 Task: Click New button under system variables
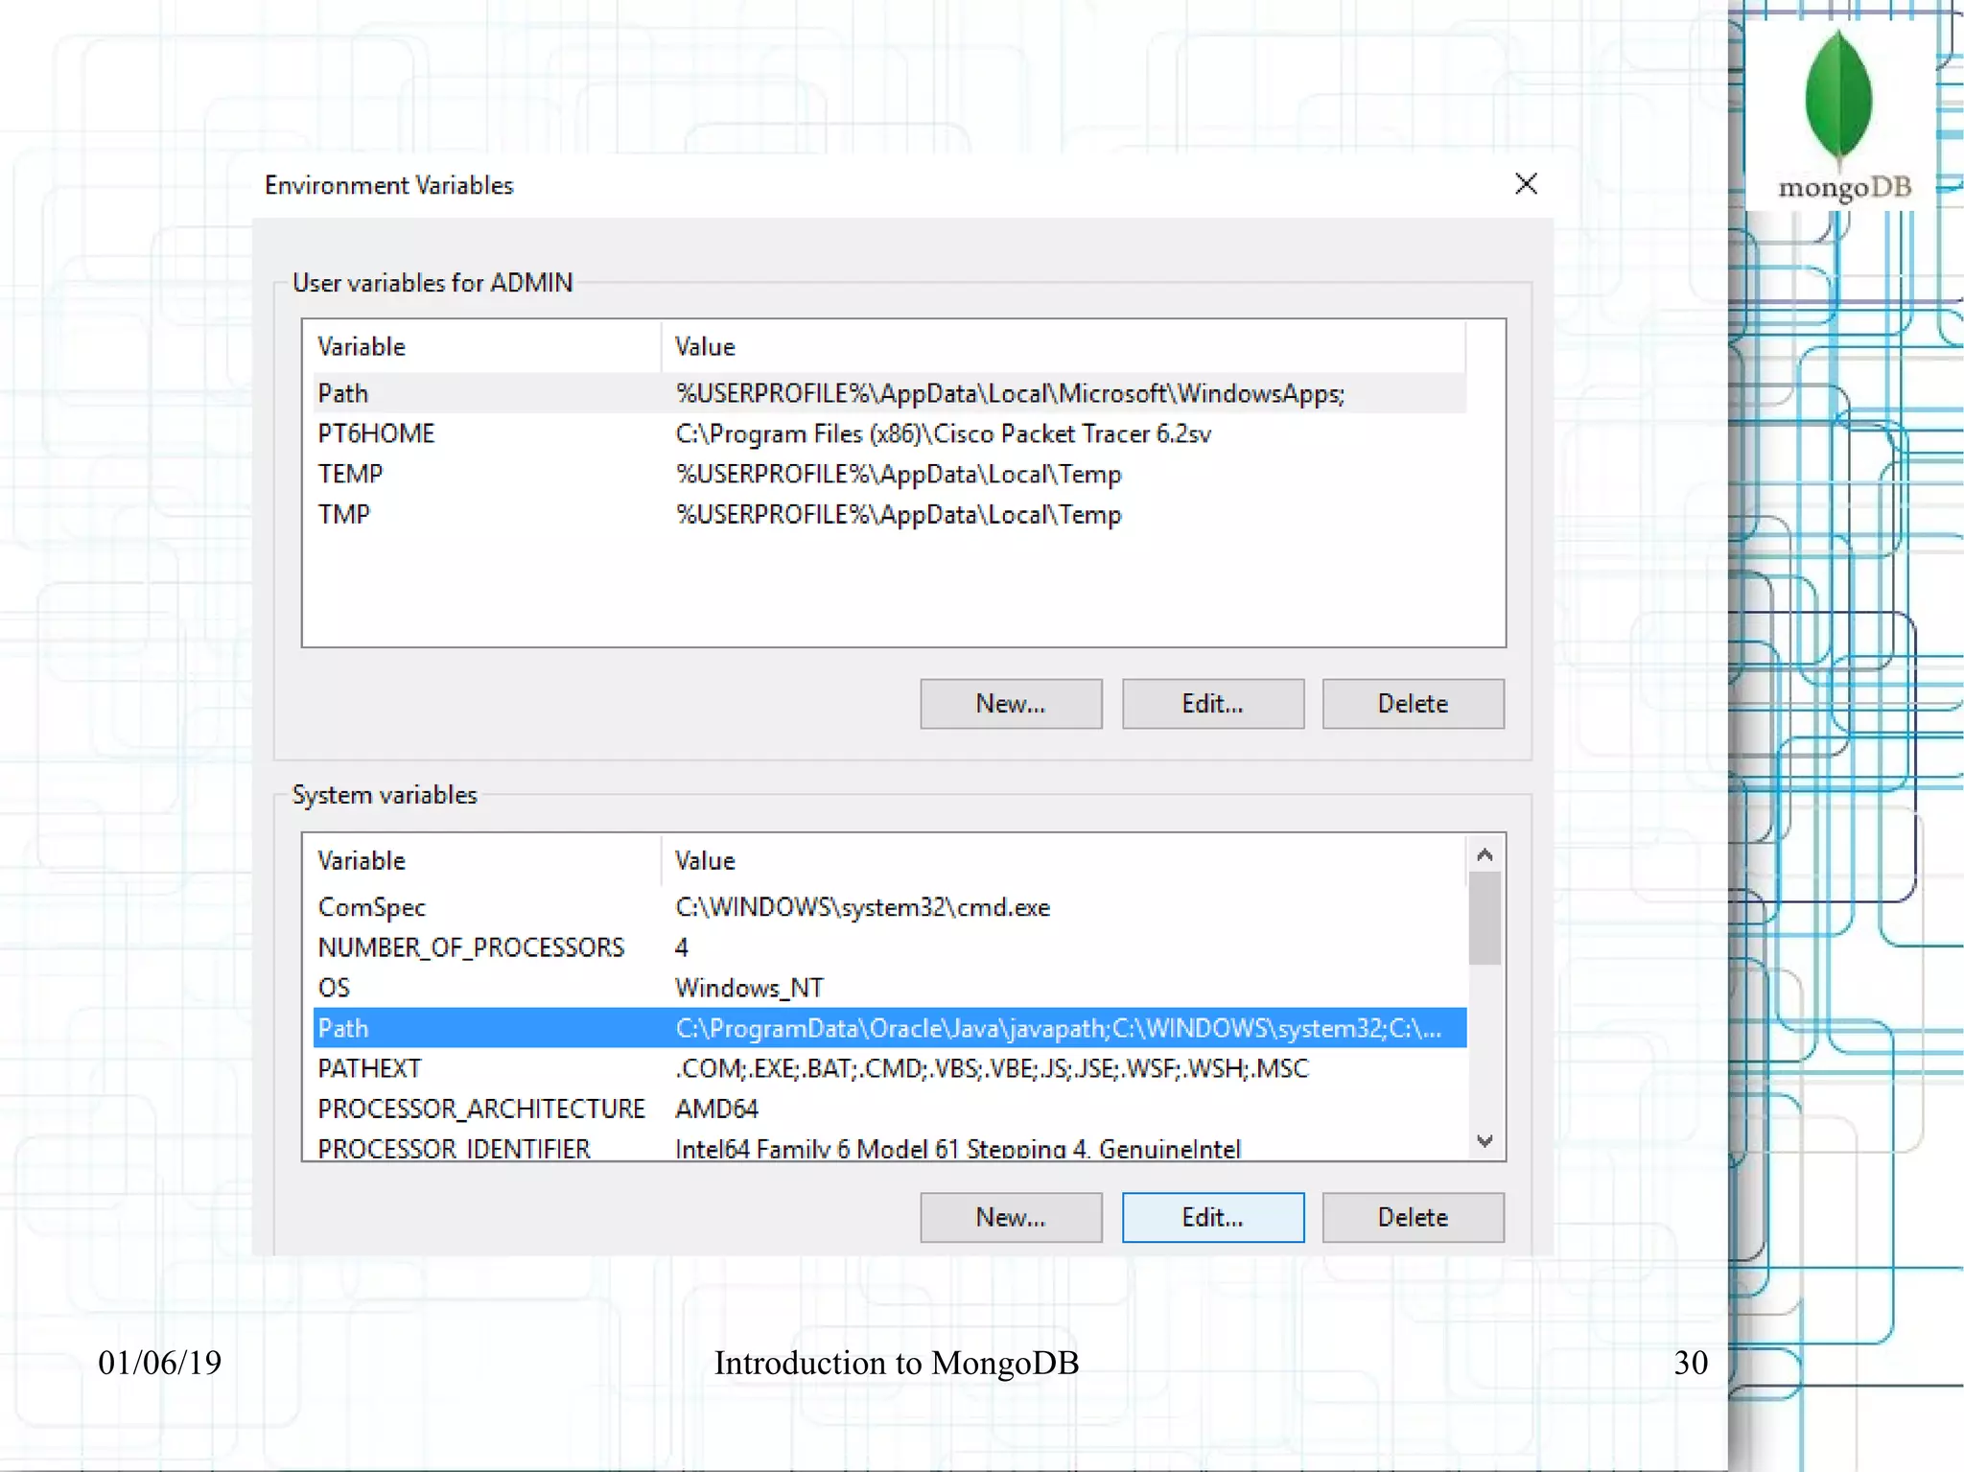(1010, 1218)
